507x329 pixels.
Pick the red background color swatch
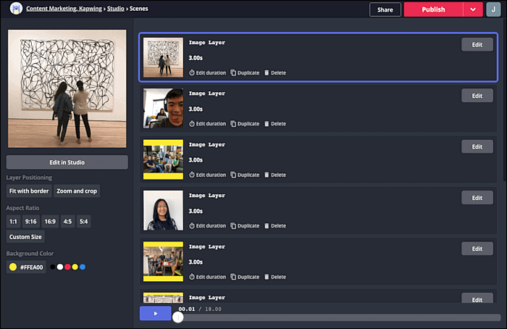coord(67,267)
